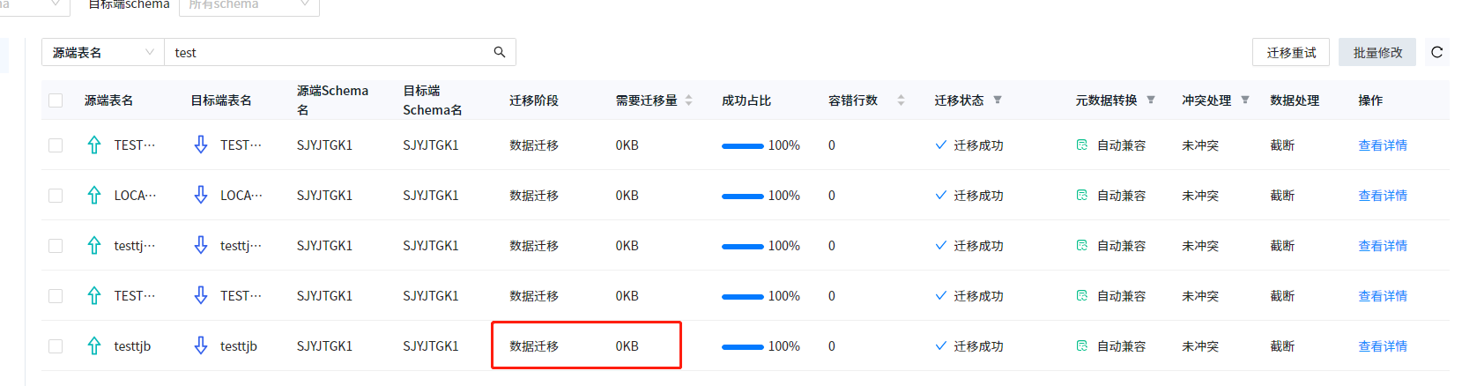1462x386 pixels.
Task: Click source up-arrow icon in LOCA row
Action: click(x=94, y=195)
